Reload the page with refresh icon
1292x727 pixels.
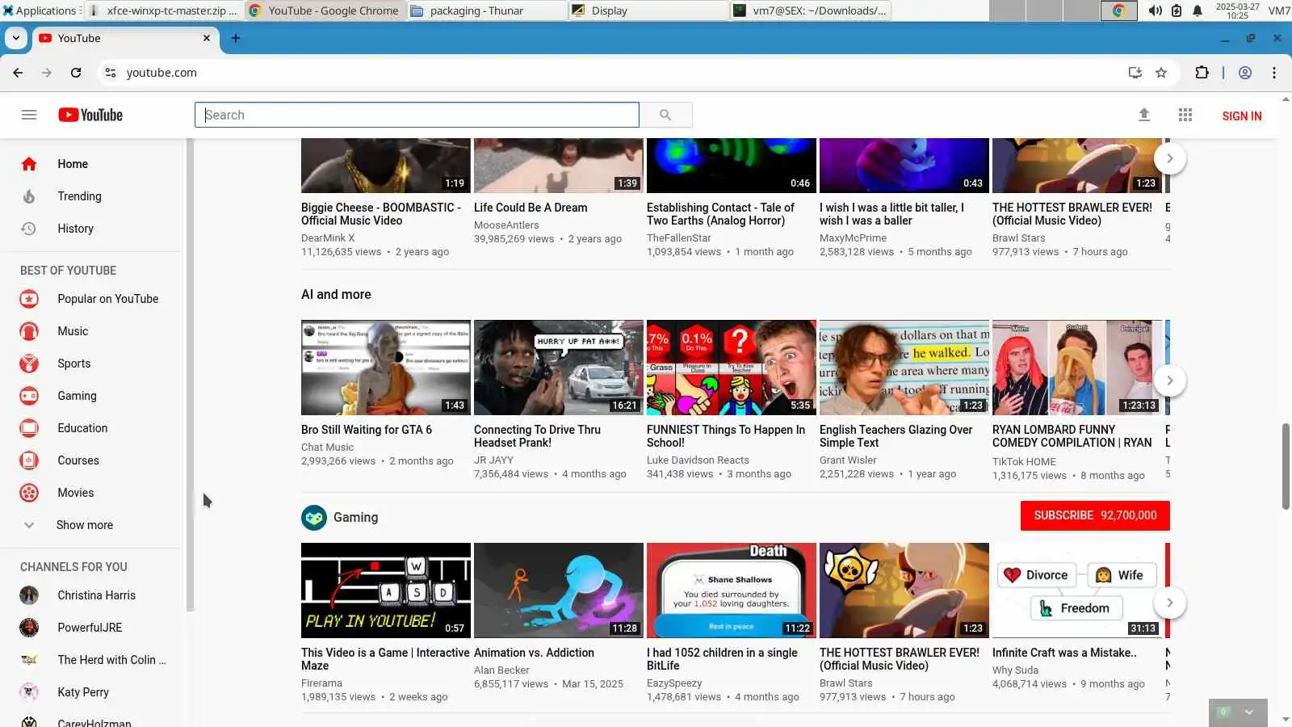(x=76, y=73)
